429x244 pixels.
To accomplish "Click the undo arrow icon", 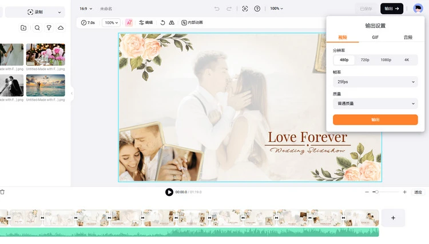I will pyautogui.click(x=217, y=9).
